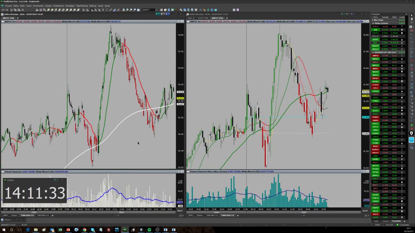Viewport: 415px width, 233px height.
Task: Select the triangle drawing tool
Action: (x=412, y=56)
